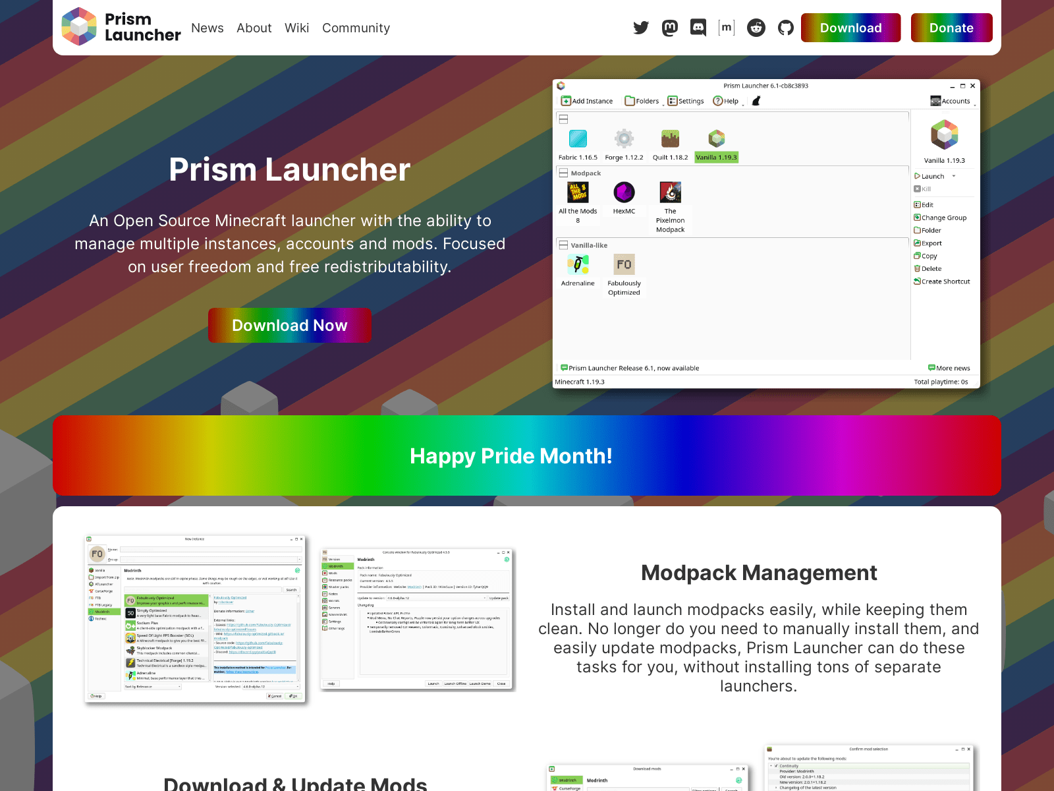Click Export in the instance sidebar

coord(928,243)
